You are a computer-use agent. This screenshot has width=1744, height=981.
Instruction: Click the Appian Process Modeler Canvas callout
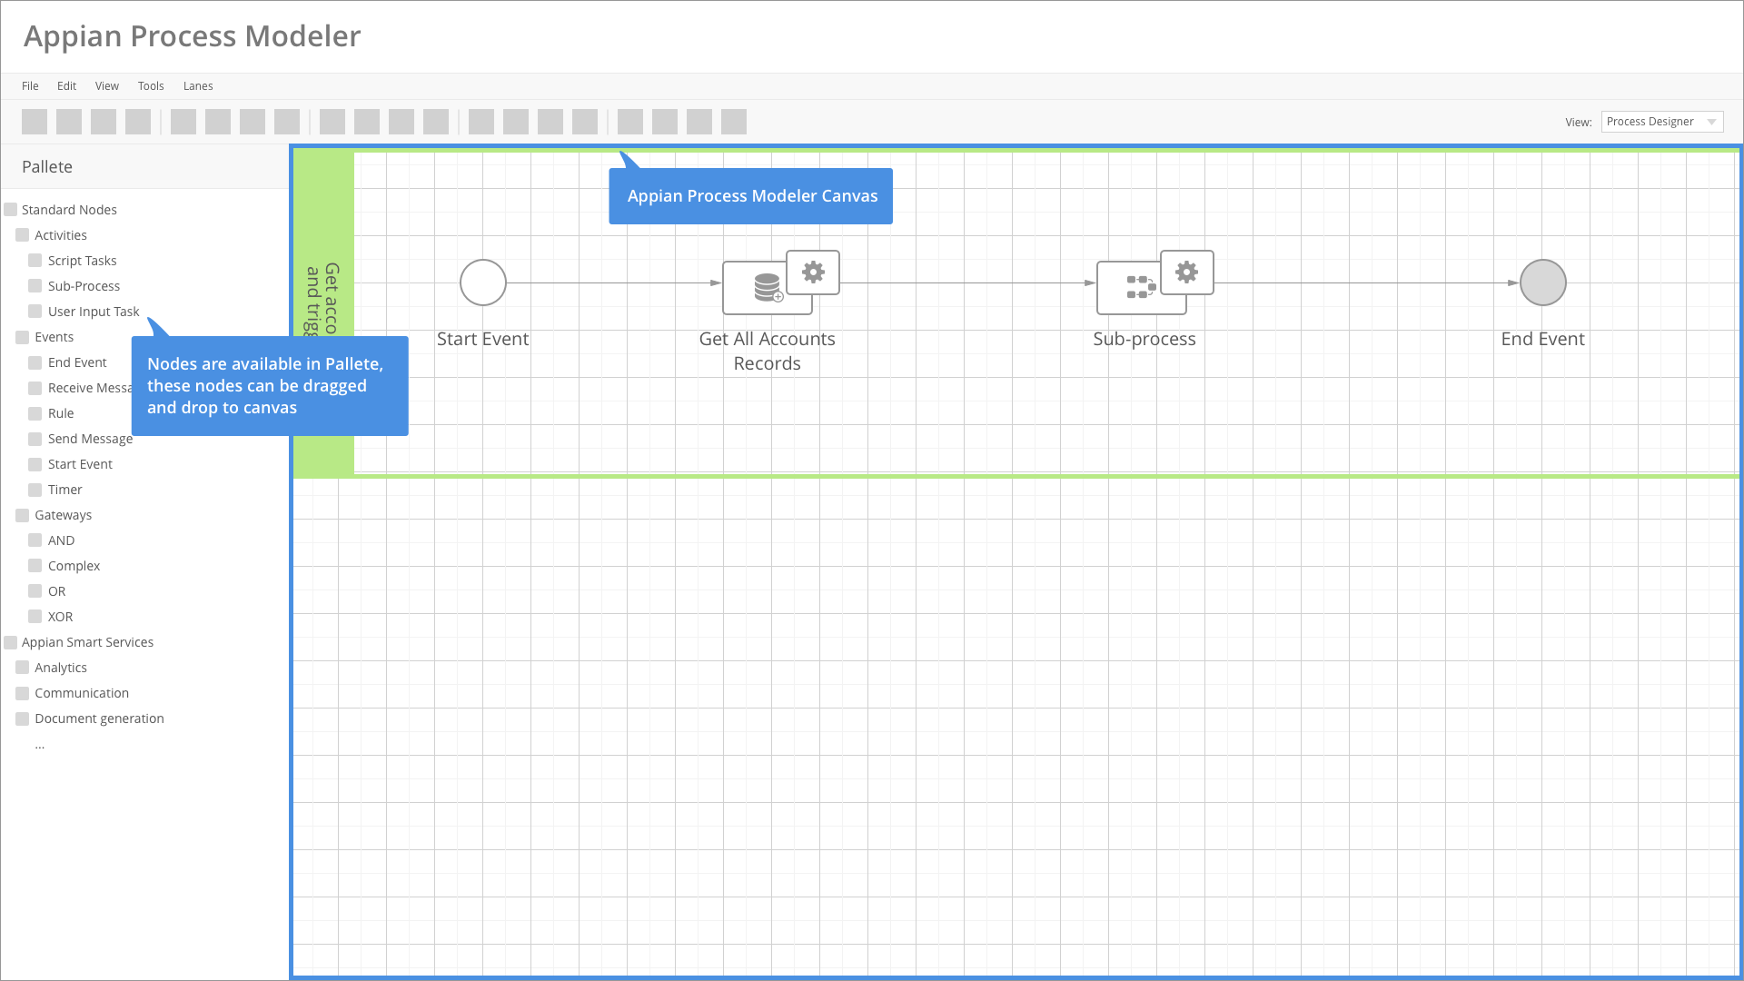[x=751, y=196]
